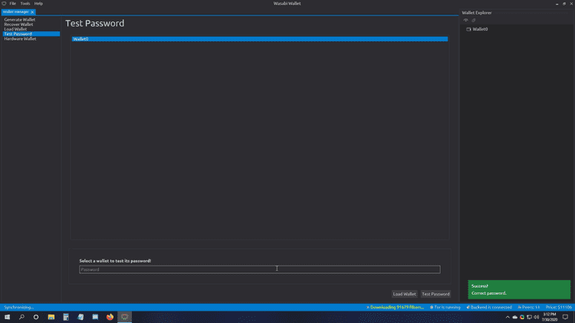Dismiss the Success correct password notification

(519, 289)
